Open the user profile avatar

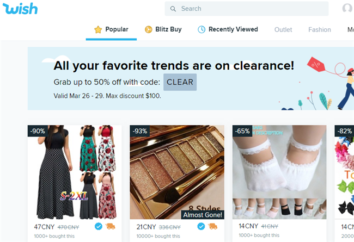click(x=347, y=9)
